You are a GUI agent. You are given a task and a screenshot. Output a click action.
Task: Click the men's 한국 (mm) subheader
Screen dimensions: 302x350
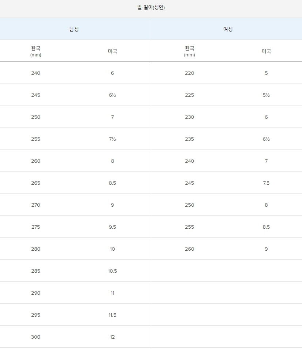36,51
